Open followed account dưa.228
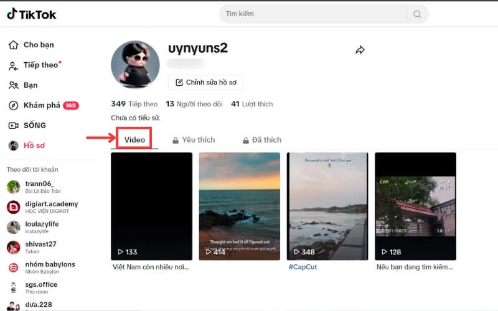 click(x=29, y=305)
